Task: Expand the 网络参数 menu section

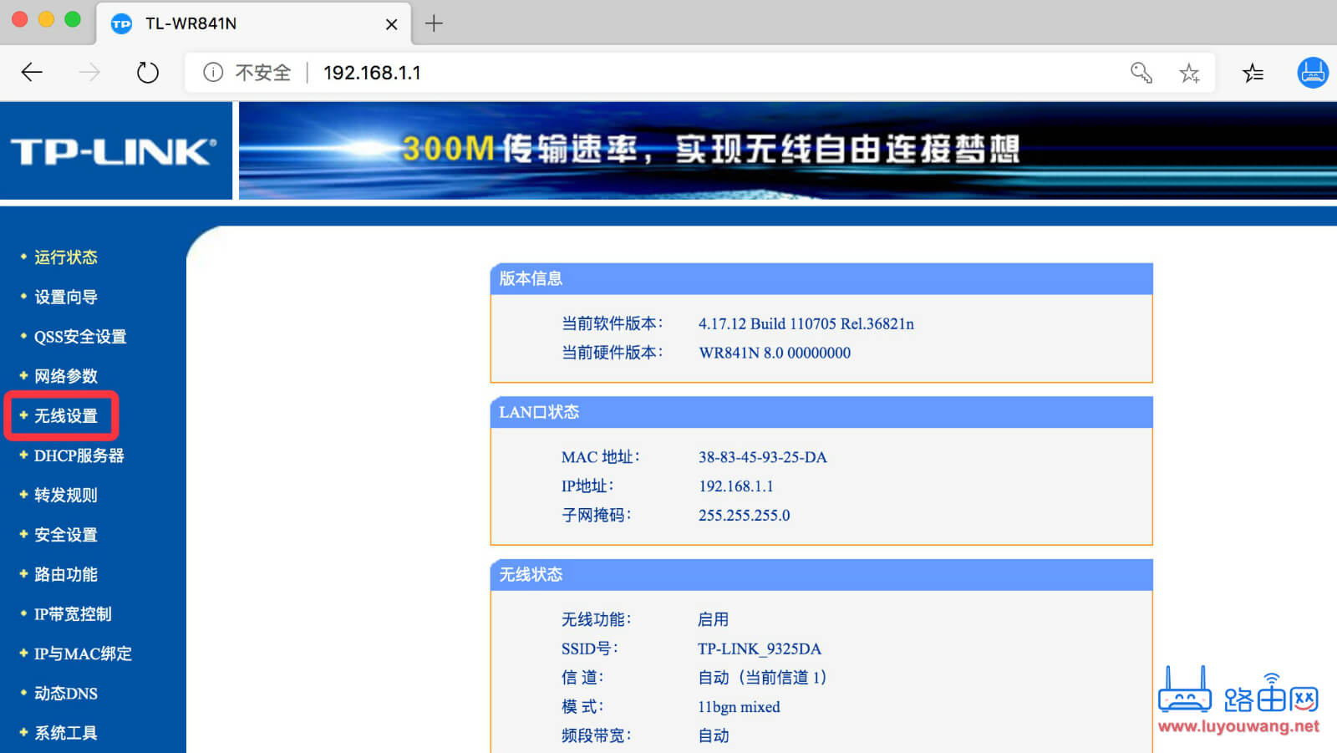Action: coord(65,376)
